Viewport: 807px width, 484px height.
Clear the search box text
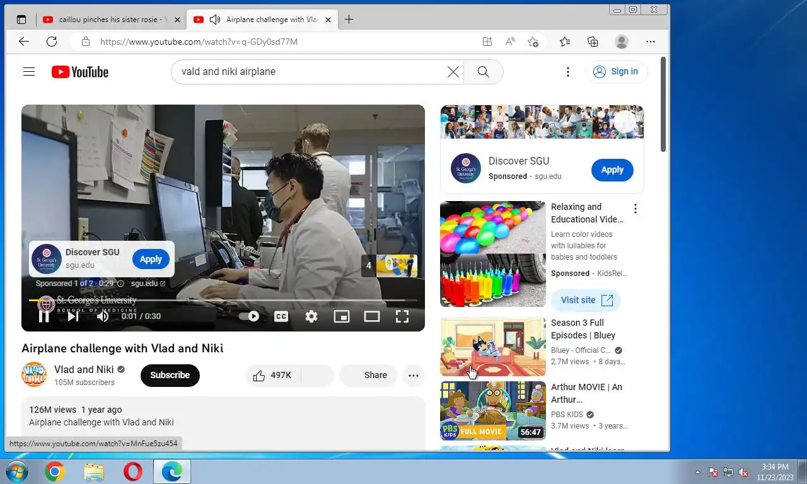(x=453, y=72)
